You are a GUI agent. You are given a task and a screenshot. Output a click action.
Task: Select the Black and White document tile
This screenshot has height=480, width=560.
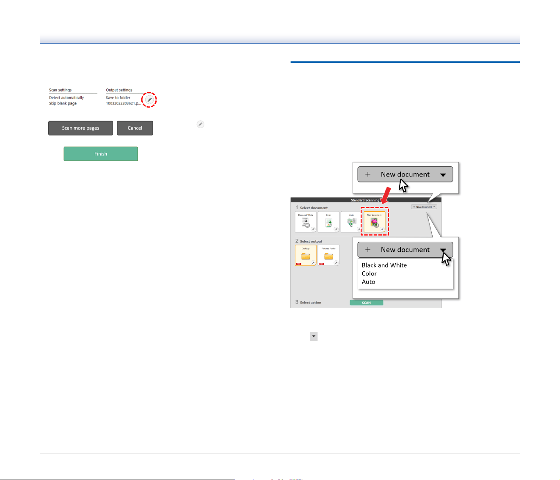tap(306, 222)
